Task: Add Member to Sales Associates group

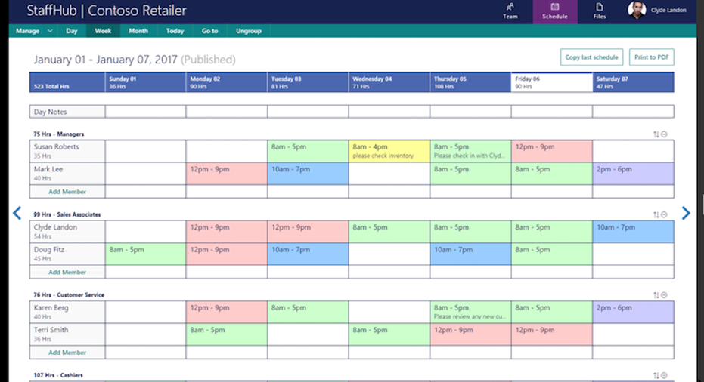Action: point(67,272)
